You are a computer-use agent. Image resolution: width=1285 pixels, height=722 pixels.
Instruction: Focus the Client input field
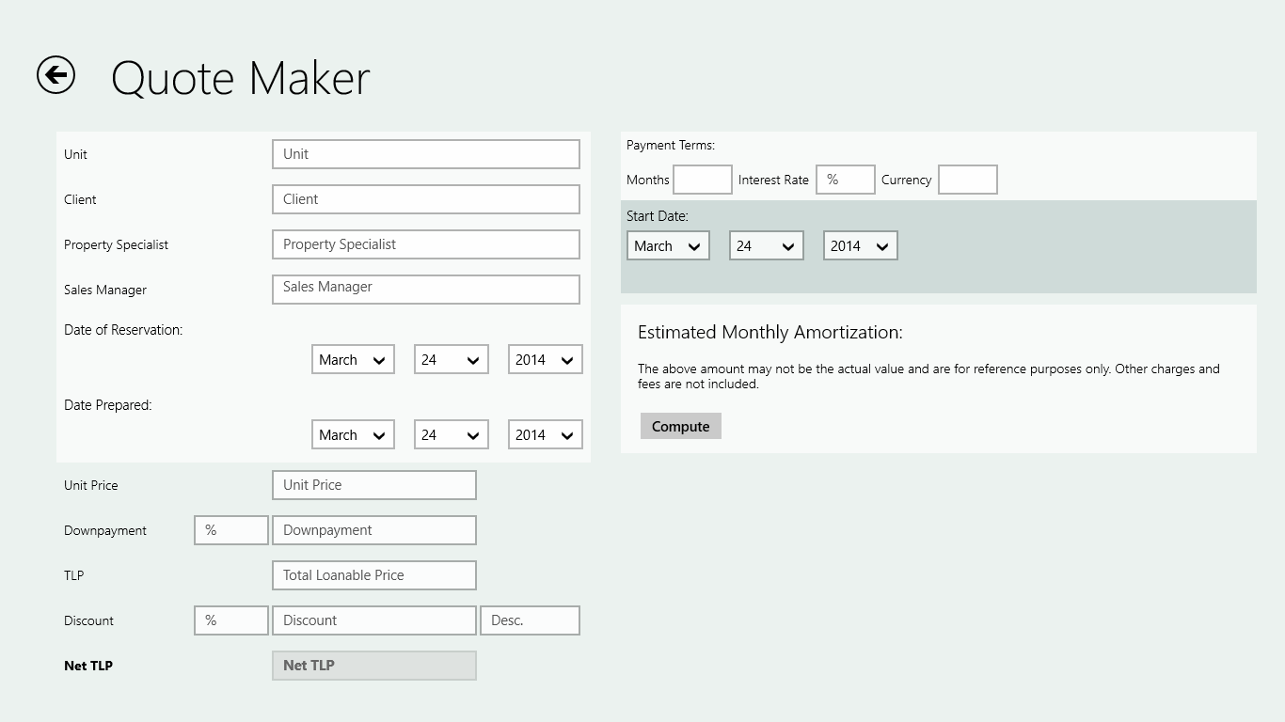(x=426, y=199)
